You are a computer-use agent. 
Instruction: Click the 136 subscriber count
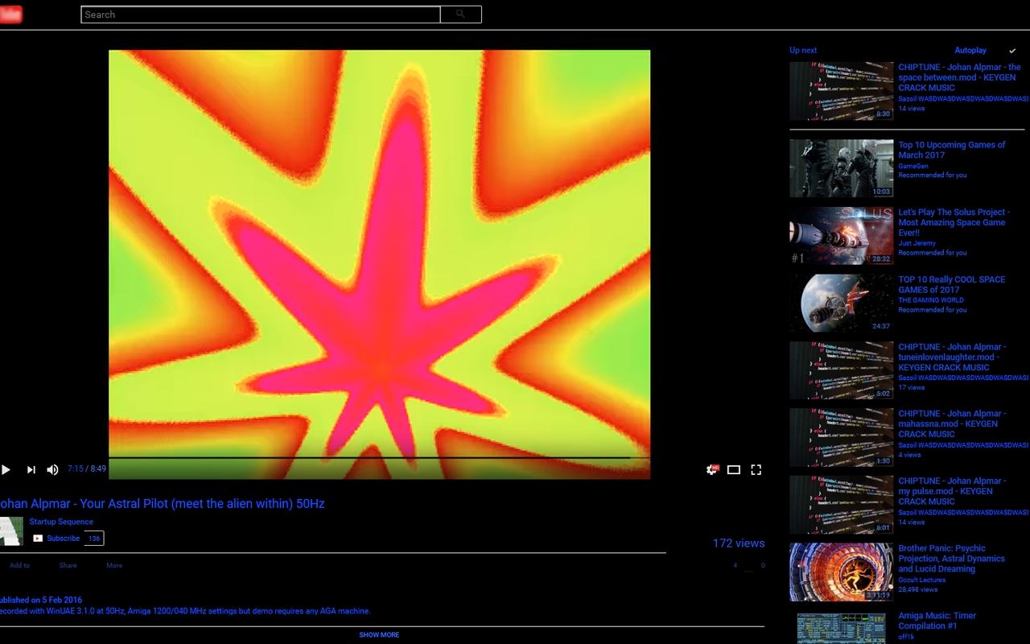click(x=94, y=539)
